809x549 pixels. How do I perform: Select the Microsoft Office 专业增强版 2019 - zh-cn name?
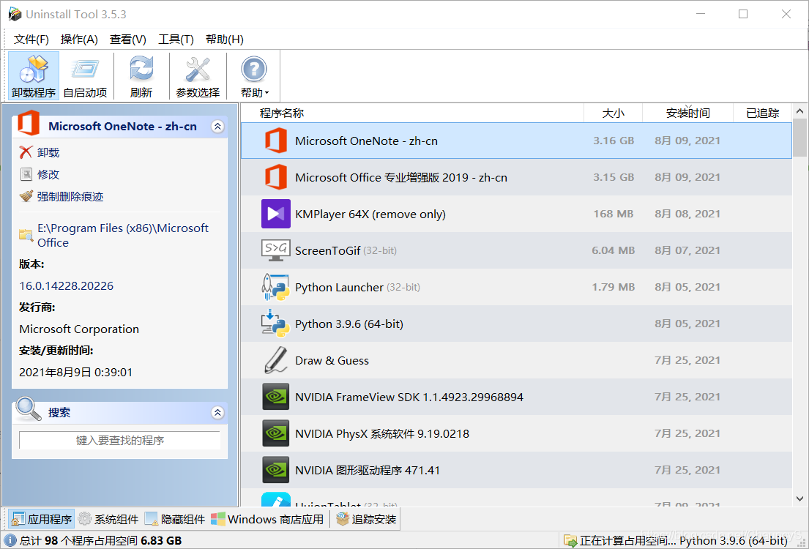401,177
